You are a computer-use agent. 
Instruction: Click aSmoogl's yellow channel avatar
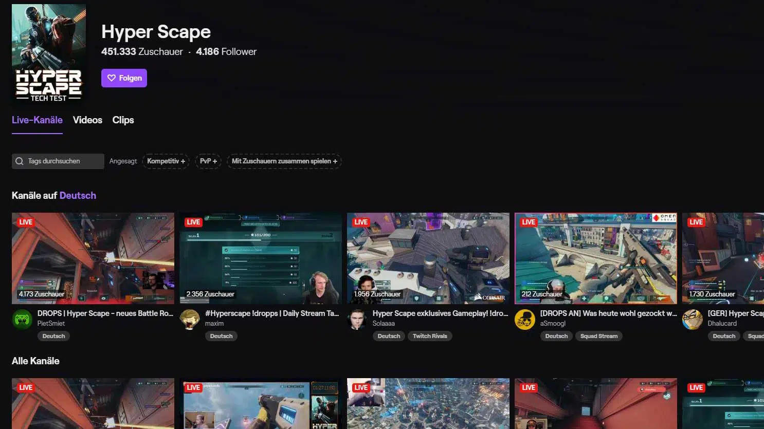click(x=525, y=320)
